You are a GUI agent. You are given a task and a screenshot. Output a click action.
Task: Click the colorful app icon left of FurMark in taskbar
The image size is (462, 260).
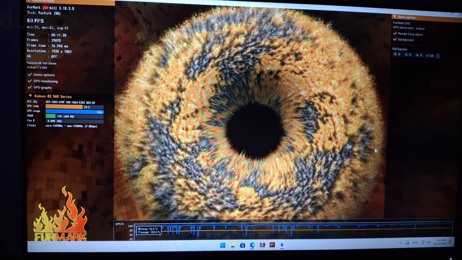[x=262, y=245]
